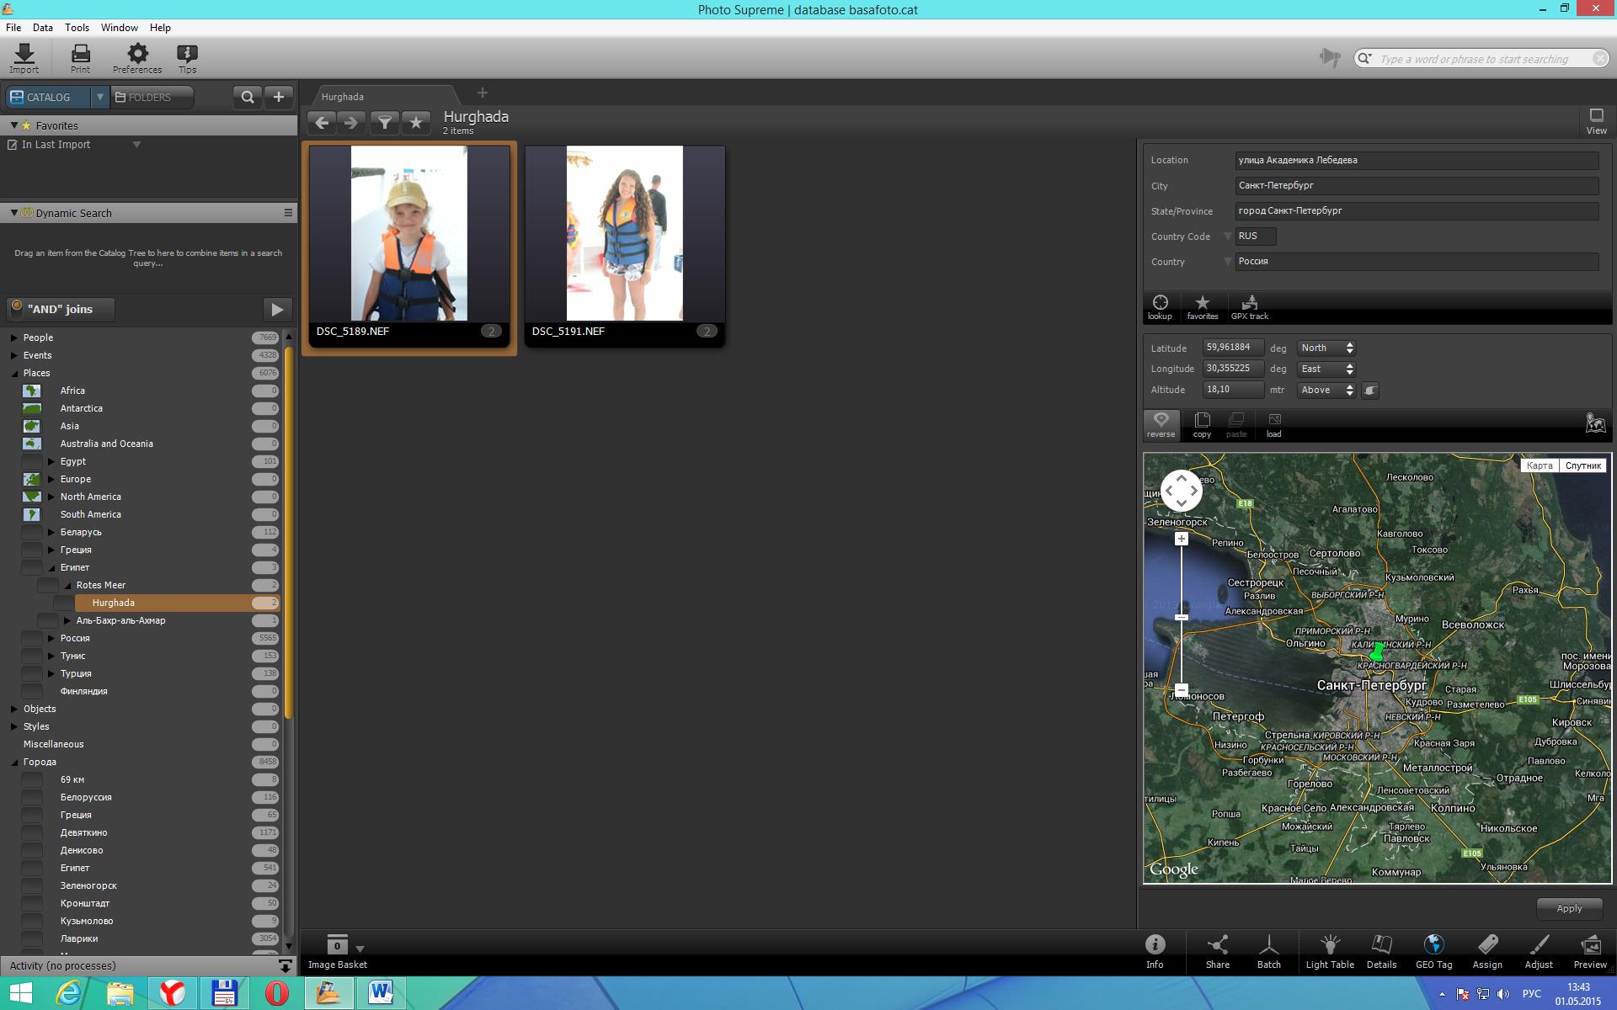Add a new tab with plus
The width and height of the screenshot is (1617, 1010).
coord(483,93)
